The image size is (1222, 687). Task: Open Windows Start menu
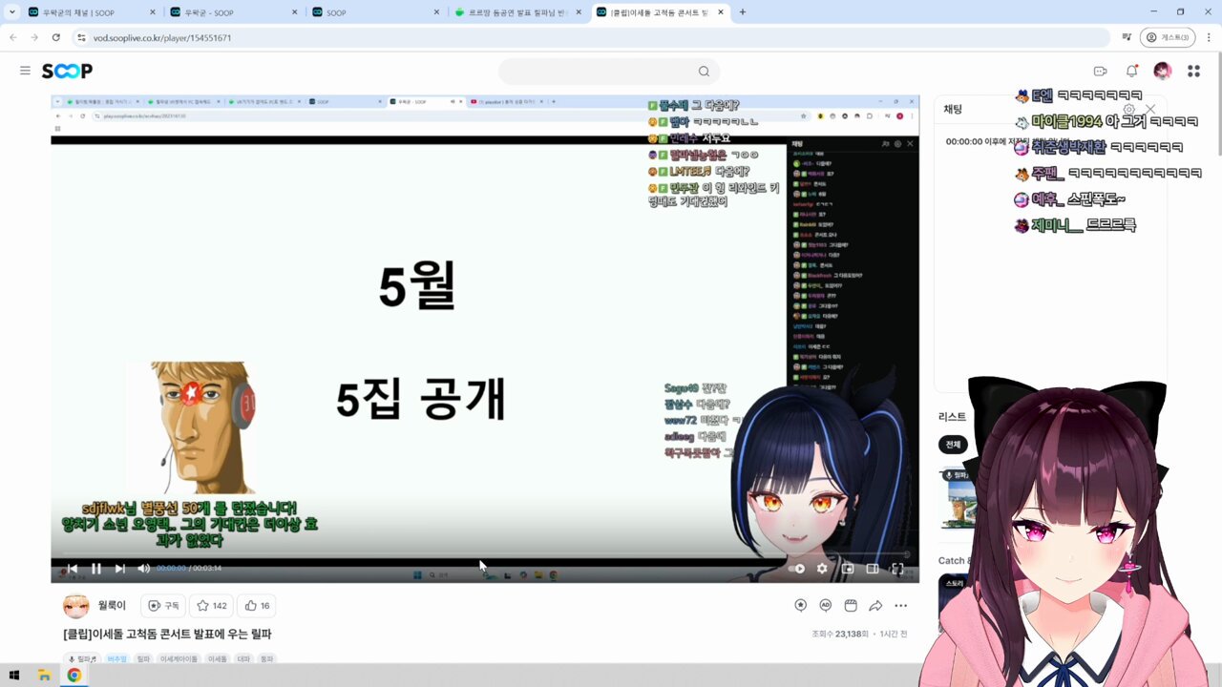point(14,676)
